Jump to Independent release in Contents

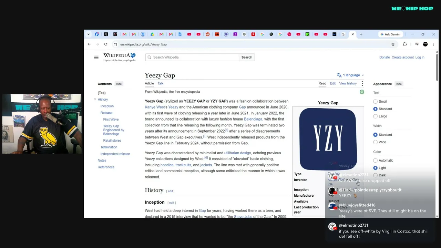point(115,154)
